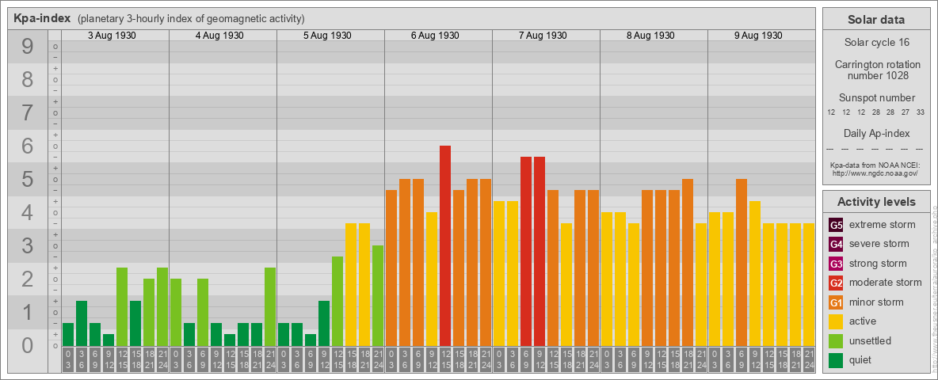Viewport: 938px width, 380px height.
Task: Click the Kp scale number 3
Action: pos(27,245)
